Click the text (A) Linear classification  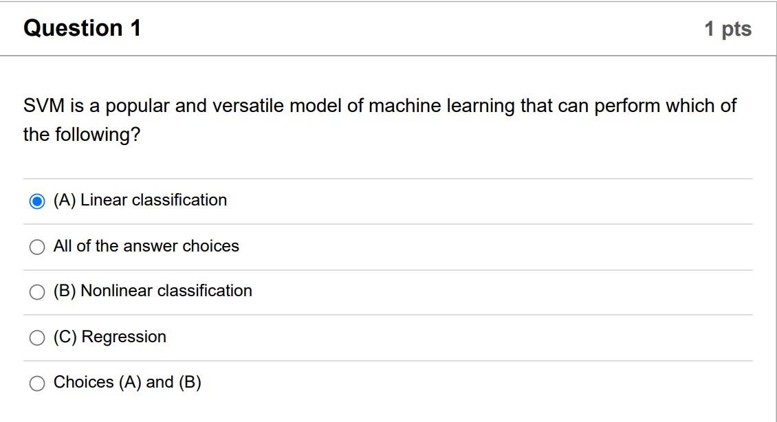tap(140, 200)
